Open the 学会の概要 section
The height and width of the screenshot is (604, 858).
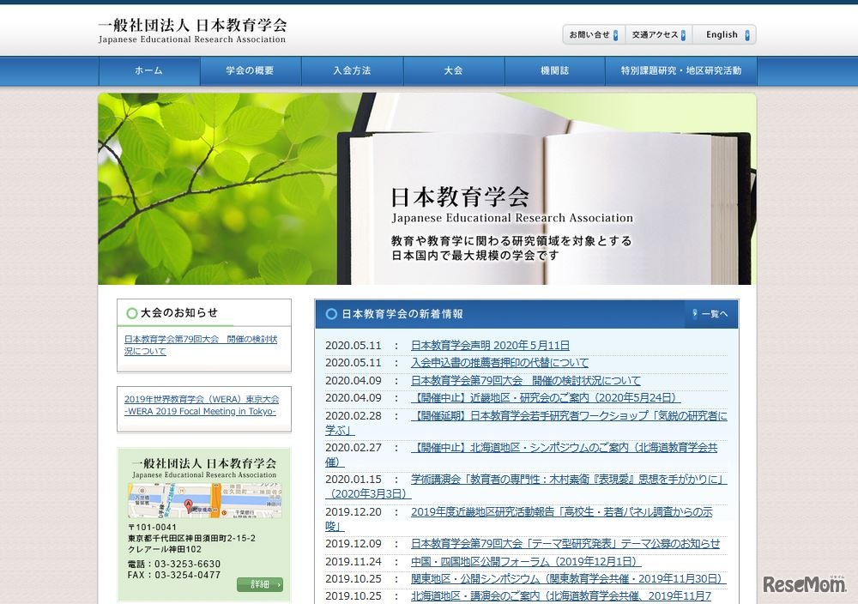click(x=251, y=71)
